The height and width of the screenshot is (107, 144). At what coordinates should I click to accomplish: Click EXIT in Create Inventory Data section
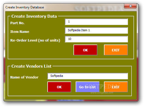[x=116, y=50]
